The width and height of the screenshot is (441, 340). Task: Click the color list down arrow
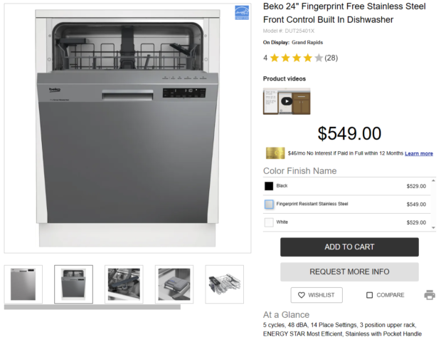pyautogui.click(x=433, y=228)
